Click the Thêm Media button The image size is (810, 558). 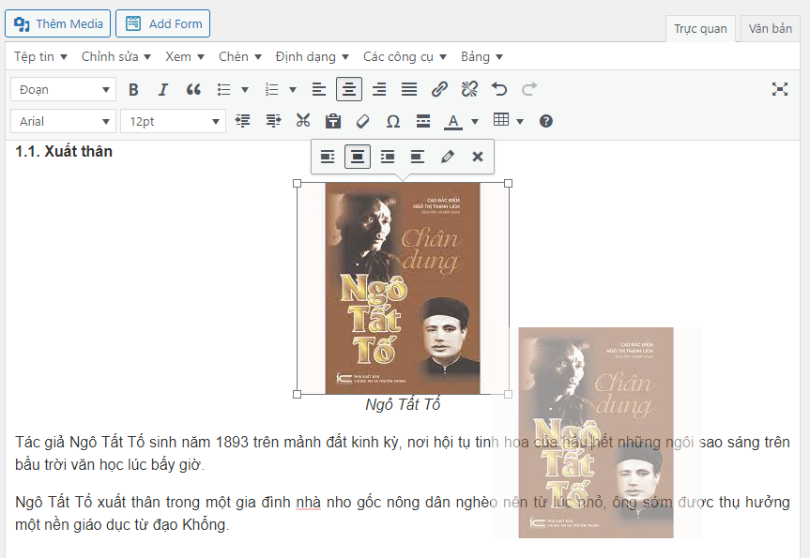tap(58, 23)
